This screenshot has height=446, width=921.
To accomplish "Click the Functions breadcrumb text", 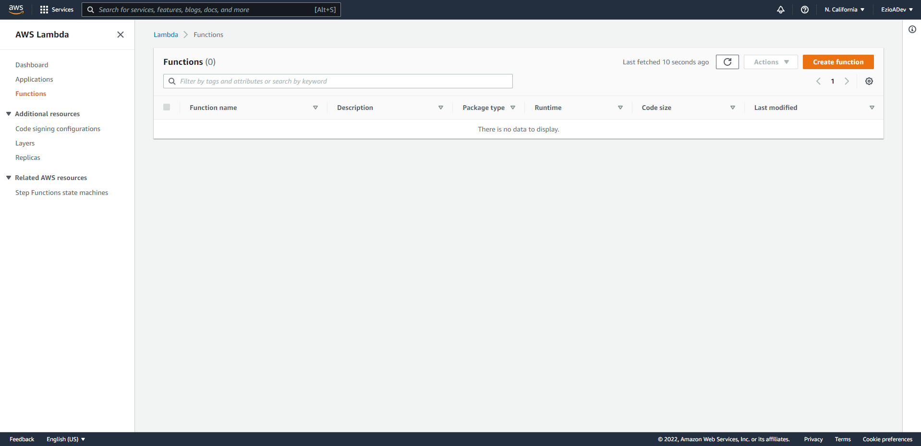I will point(208,35).
